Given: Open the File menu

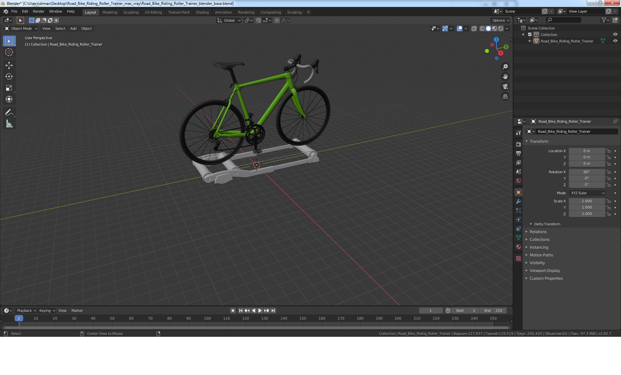Looking at the screenshot, I should (14, 11).
